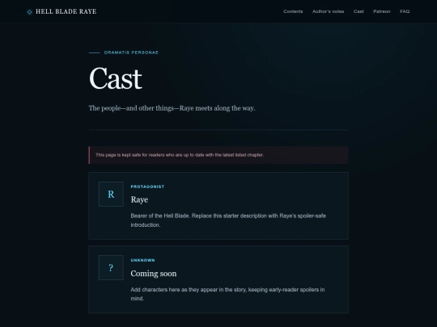Click the subtitle about people Raye meets
The width and height of the screenshot is (437, 327).
(x=172, y=108)
